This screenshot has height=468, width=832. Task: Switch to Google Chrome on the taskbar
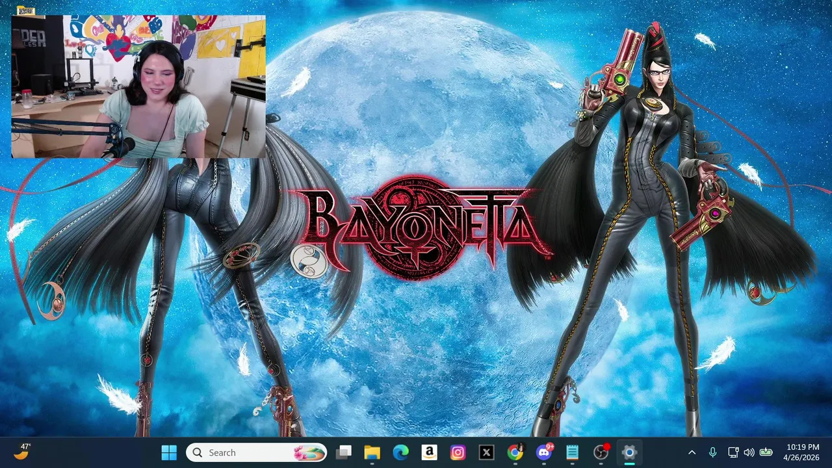coord(515,452)
